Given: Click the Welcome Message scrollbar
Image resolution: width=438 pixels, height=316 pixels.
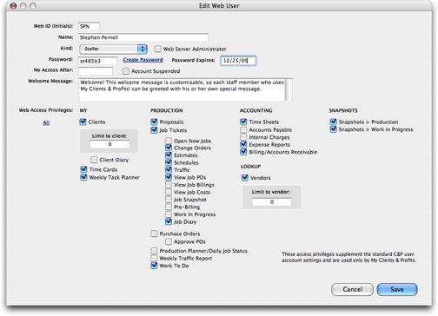Looking at the screenshot, I should tap(289, 89).
